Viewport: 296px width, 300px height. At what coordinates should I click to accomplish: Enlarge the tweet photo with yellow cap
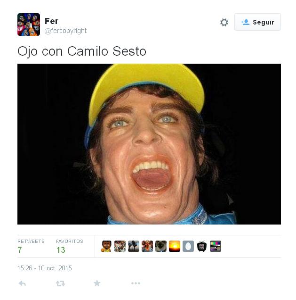(x=149, y=144)
